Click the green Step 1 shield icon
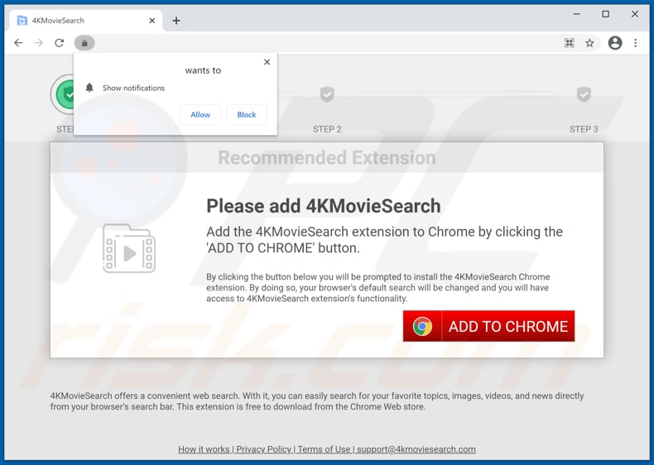 (63, 94)
